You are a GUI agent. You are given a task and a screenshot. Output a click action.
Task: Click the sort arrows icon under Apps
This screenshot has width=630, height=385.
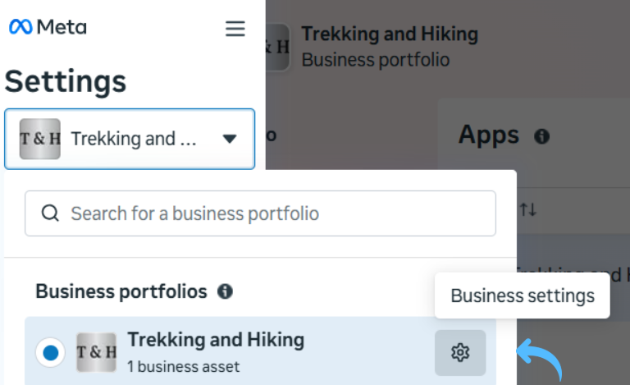point(527,210)
